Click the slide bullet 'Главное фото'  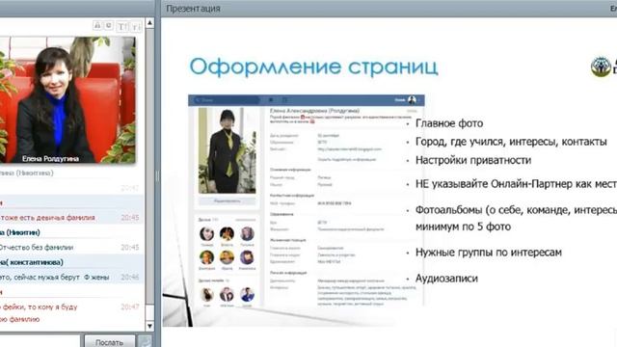[x=449, y=123]
